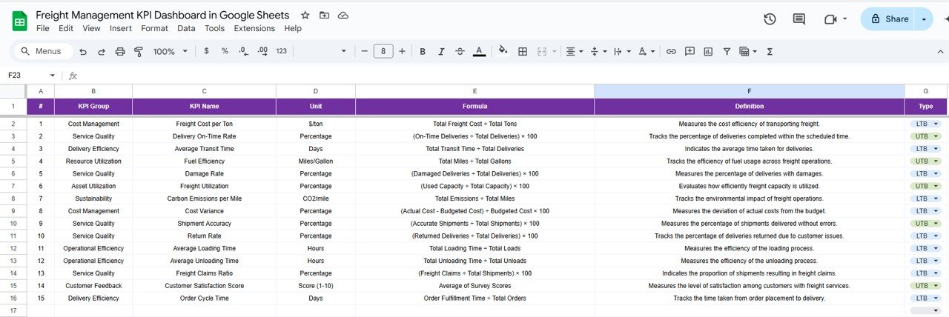Format cells as currency

pos(206,51)
